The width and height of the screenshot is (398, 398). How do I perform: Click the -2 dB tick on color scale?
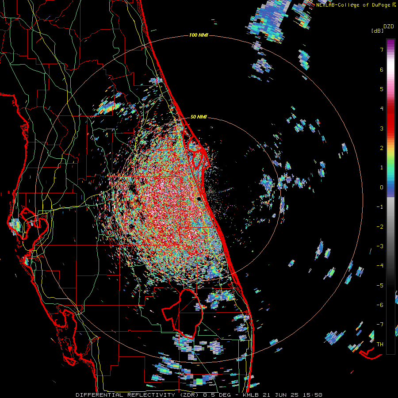(380, 227)
